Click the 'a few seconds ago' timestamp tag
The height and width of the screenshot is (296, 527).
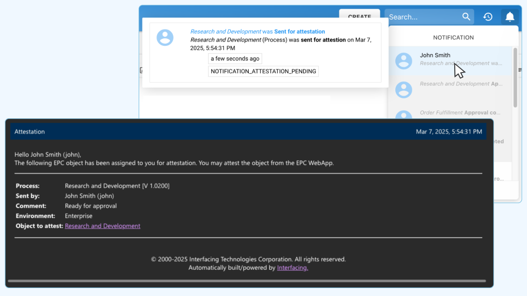[235, 59]
